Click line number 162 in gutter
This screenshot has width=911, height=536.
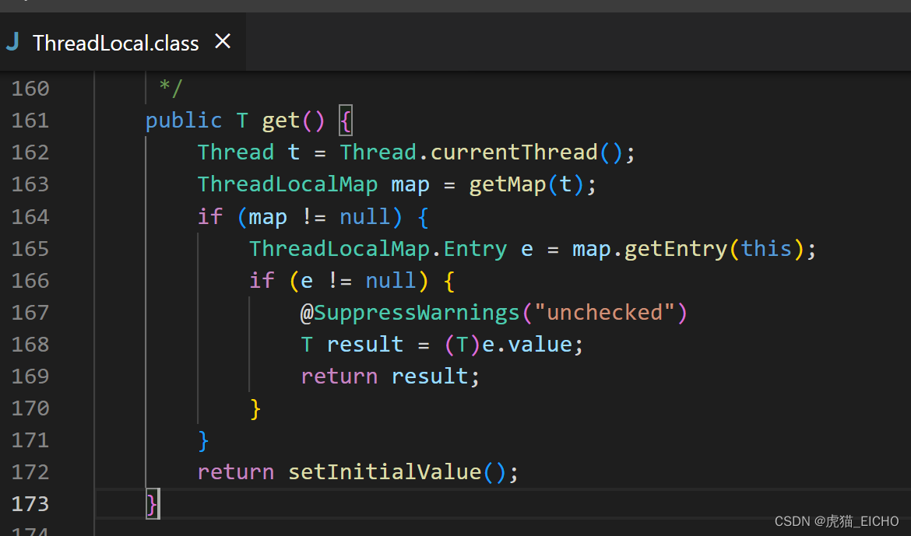[x=30, y=152]
